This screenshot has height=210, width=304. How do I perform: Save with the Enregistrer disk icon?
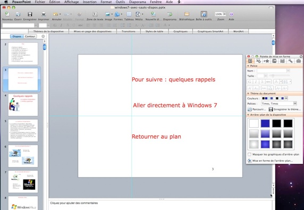(x=30, y=14)
